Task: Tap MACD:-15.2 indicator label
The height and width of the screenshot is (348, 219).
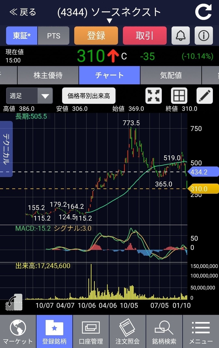Action: 33,228
